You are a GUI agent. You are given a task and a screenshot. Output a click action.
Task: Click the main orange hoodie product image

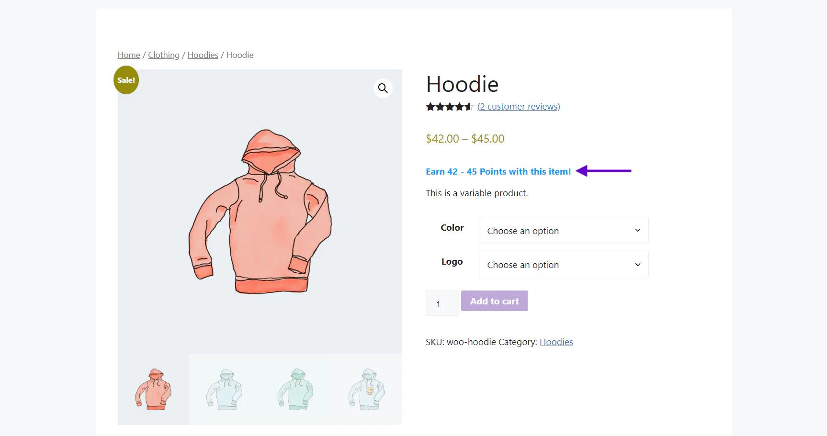pyautogui.click(x=260, y=212)
